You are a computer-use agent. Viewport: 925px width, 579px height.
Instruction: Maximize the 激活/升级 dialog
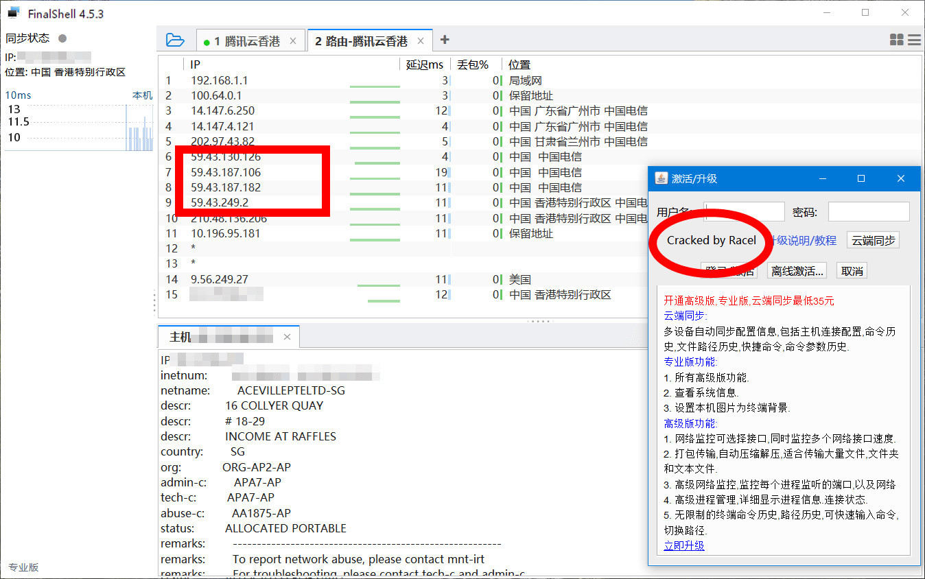(861, 178)
